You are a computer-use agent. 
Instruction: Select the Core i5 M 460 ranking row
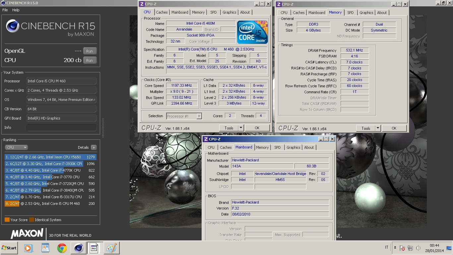click(x=50, y=204)
